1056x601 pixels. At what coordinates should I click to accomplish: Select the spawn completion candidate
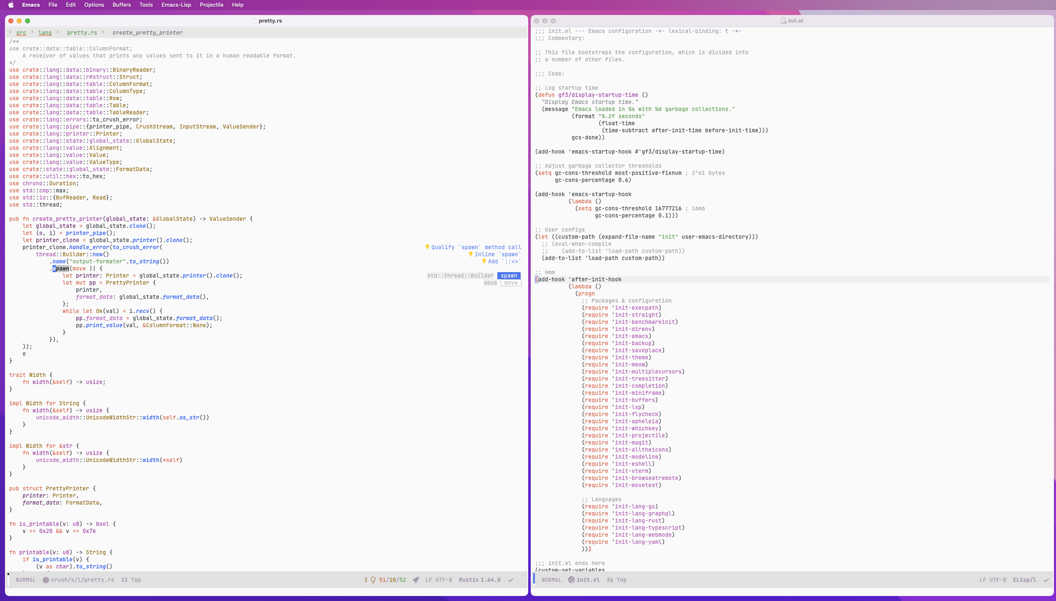pos(509,276)
